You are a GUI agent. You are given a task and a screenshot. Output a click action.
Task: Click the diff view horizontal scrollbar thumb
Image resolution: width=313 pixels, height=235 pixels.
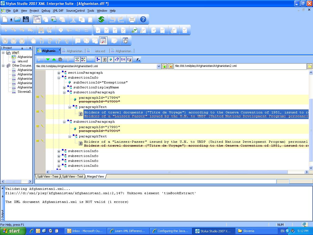click(169, 172)
